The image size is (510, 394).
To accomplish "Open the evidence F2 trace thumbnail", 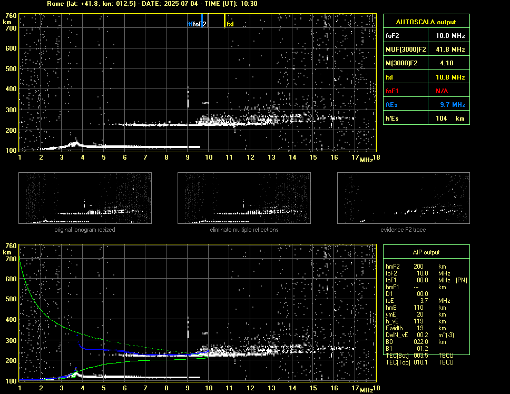I will 404,198.
